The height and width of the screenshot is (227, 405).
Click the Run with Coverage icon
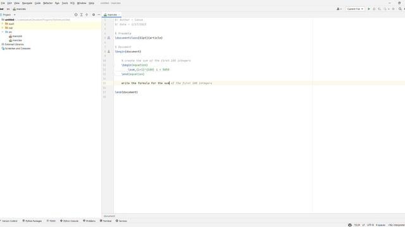tap(380, 9)
